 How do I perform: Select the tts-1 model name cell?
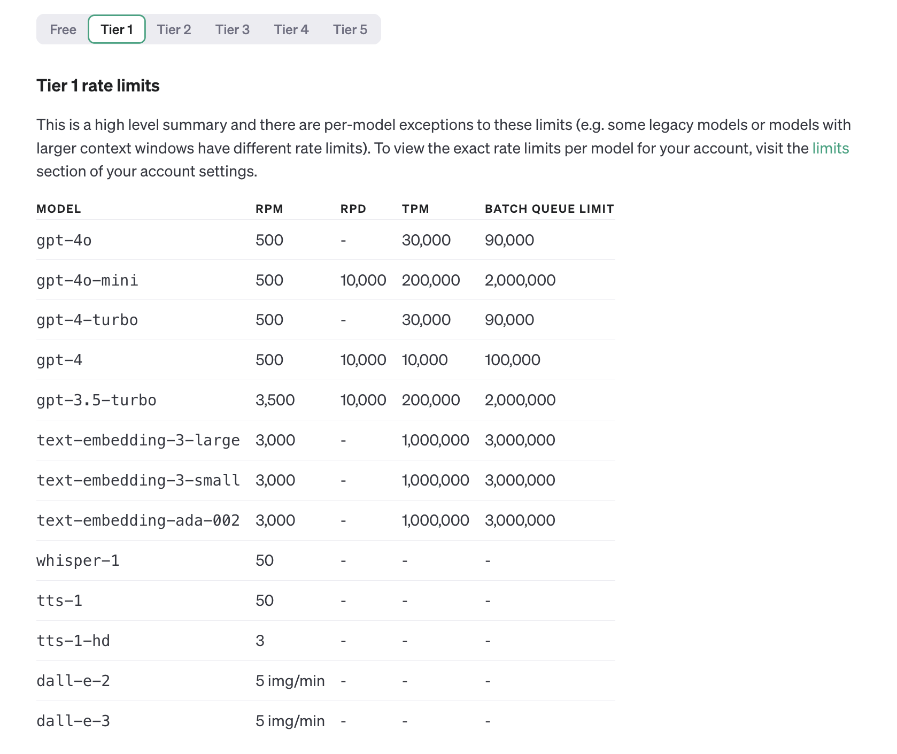59,601
